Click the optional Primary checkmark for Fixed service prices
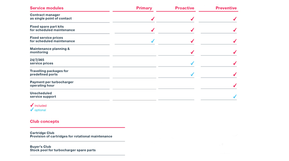 153,41
